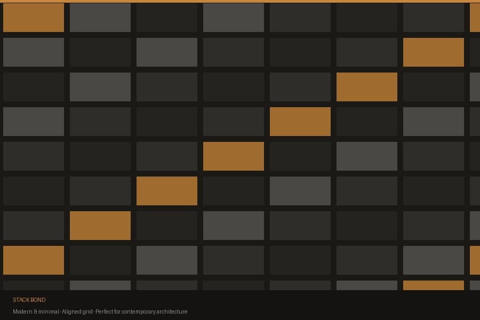Click the light gray tile below top-left orange tile
Viewport: 480px width, 320px height.
click(x=34, y=52)
